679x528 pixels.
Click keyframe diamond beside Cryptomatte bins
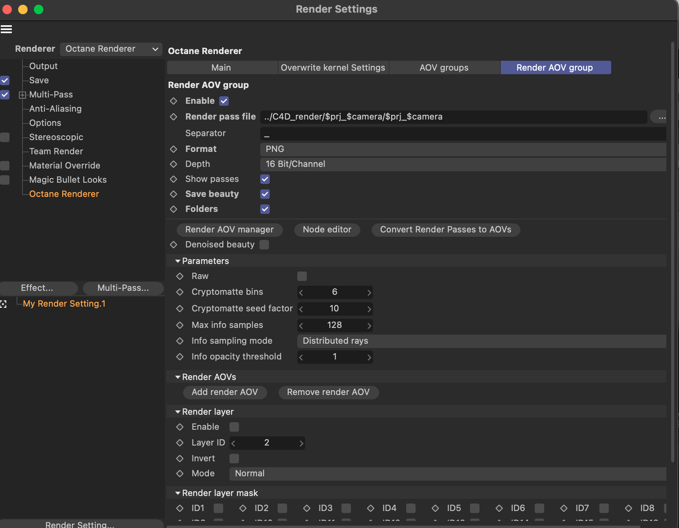(180, 292)
